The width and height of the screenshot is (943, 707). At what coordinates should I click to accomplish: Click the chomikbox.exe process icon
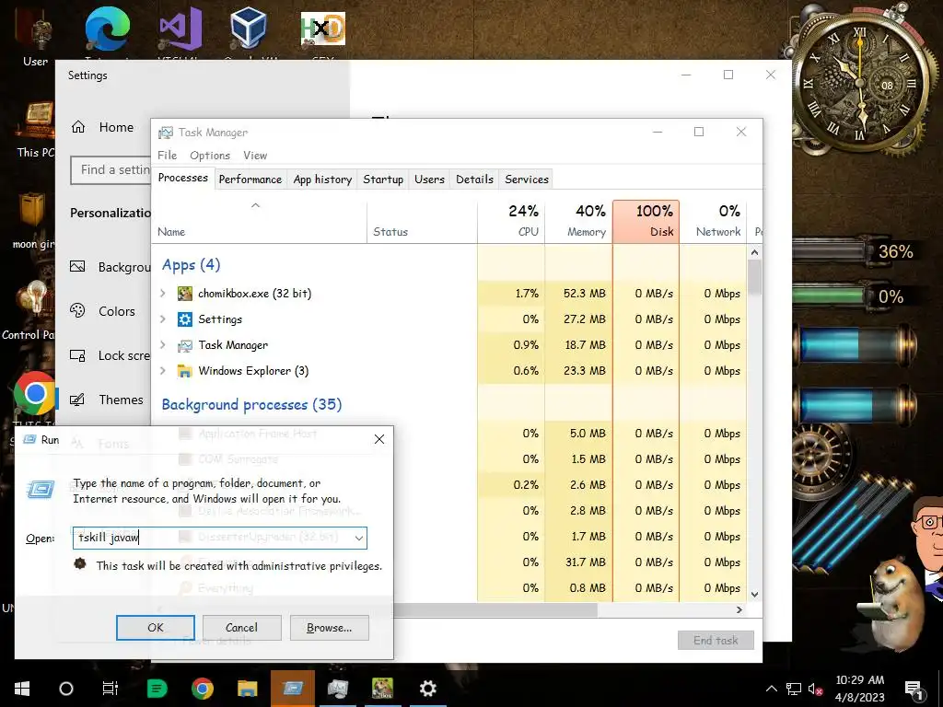(x=184, y=294)
